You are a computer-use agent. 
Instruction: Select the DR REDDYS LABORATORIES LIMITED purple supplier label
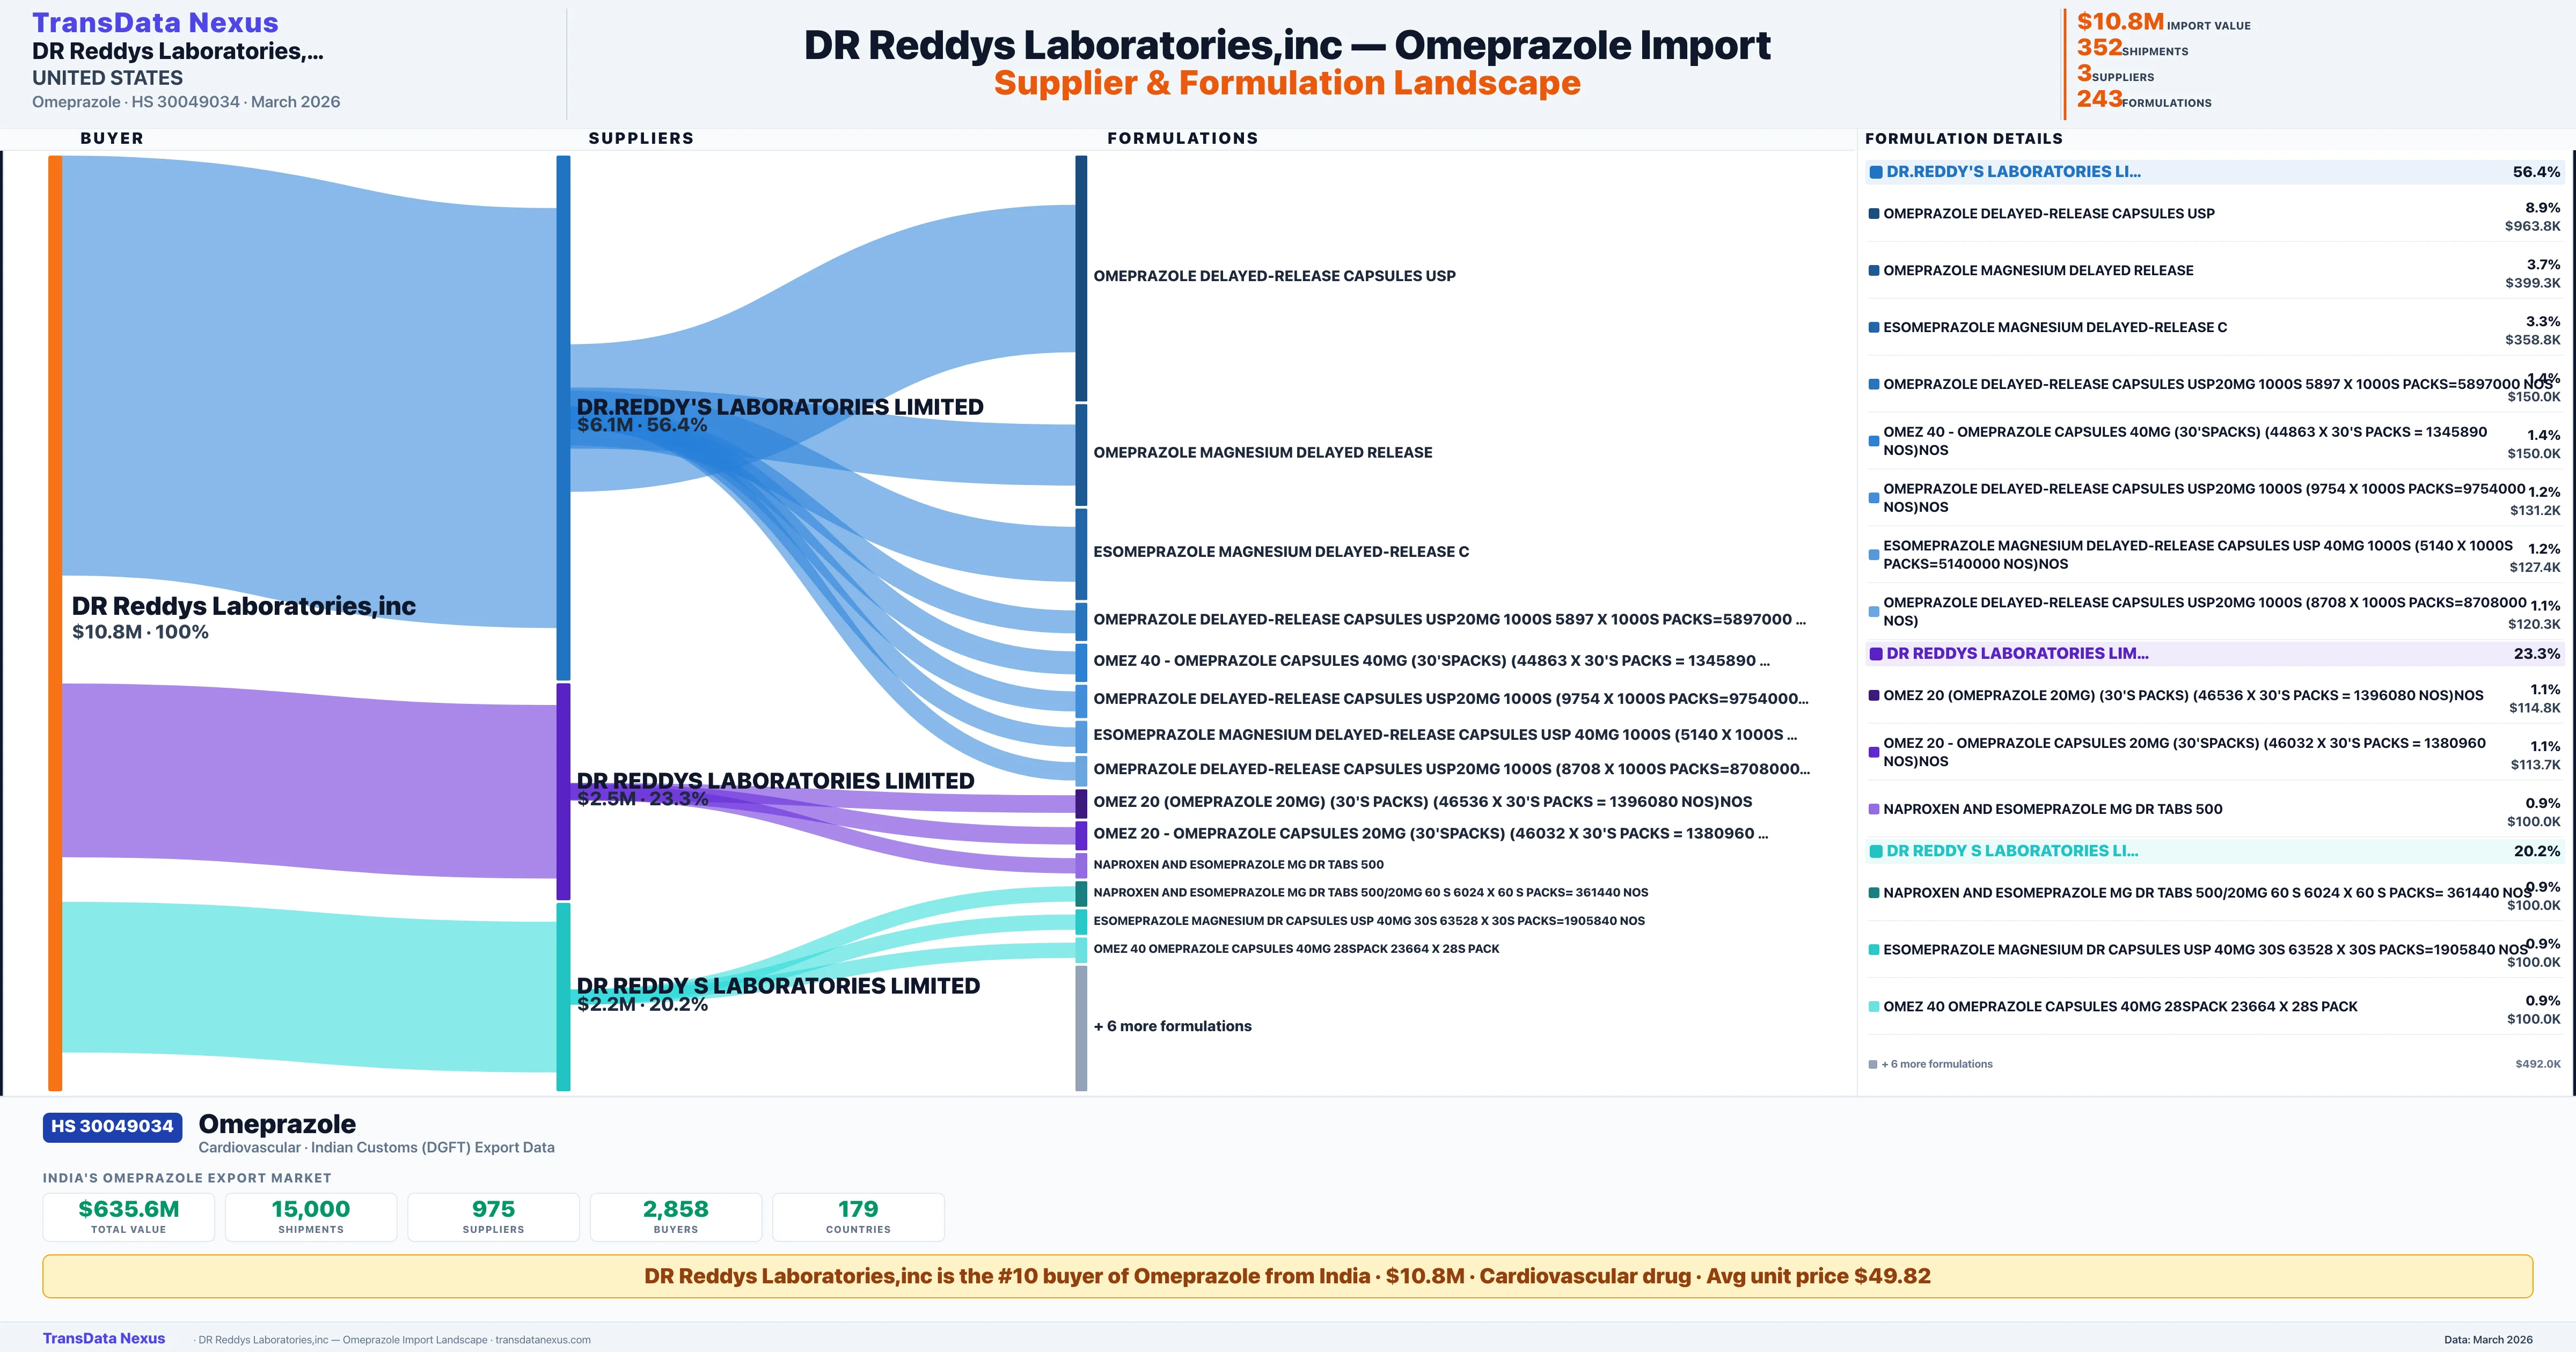pyautogui.click(x=775, y=781)
